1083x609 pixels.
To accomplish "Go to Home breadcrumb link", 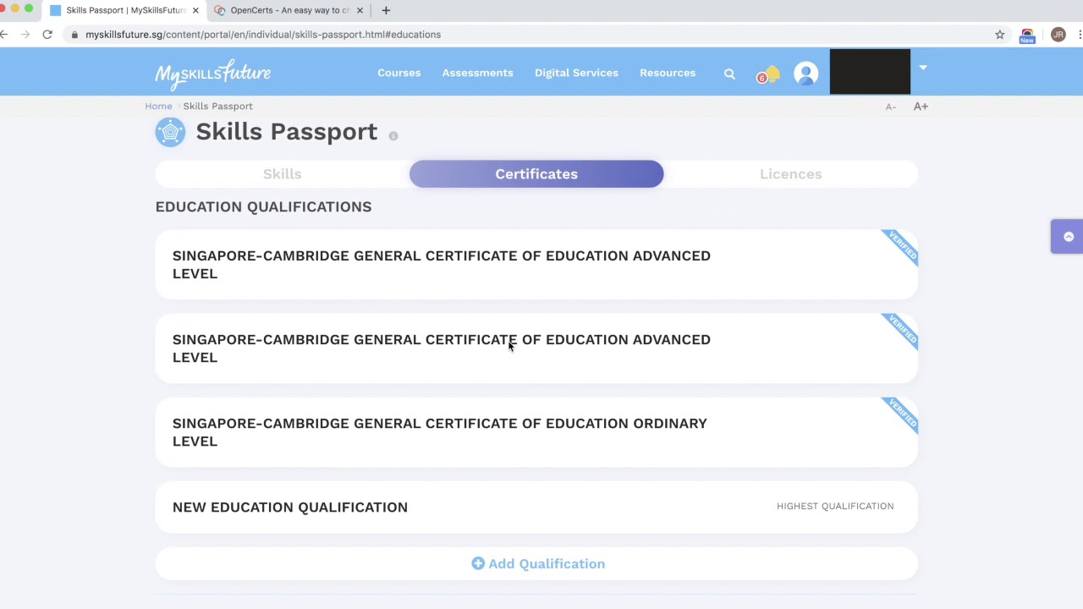I will [x=158, y=107].
